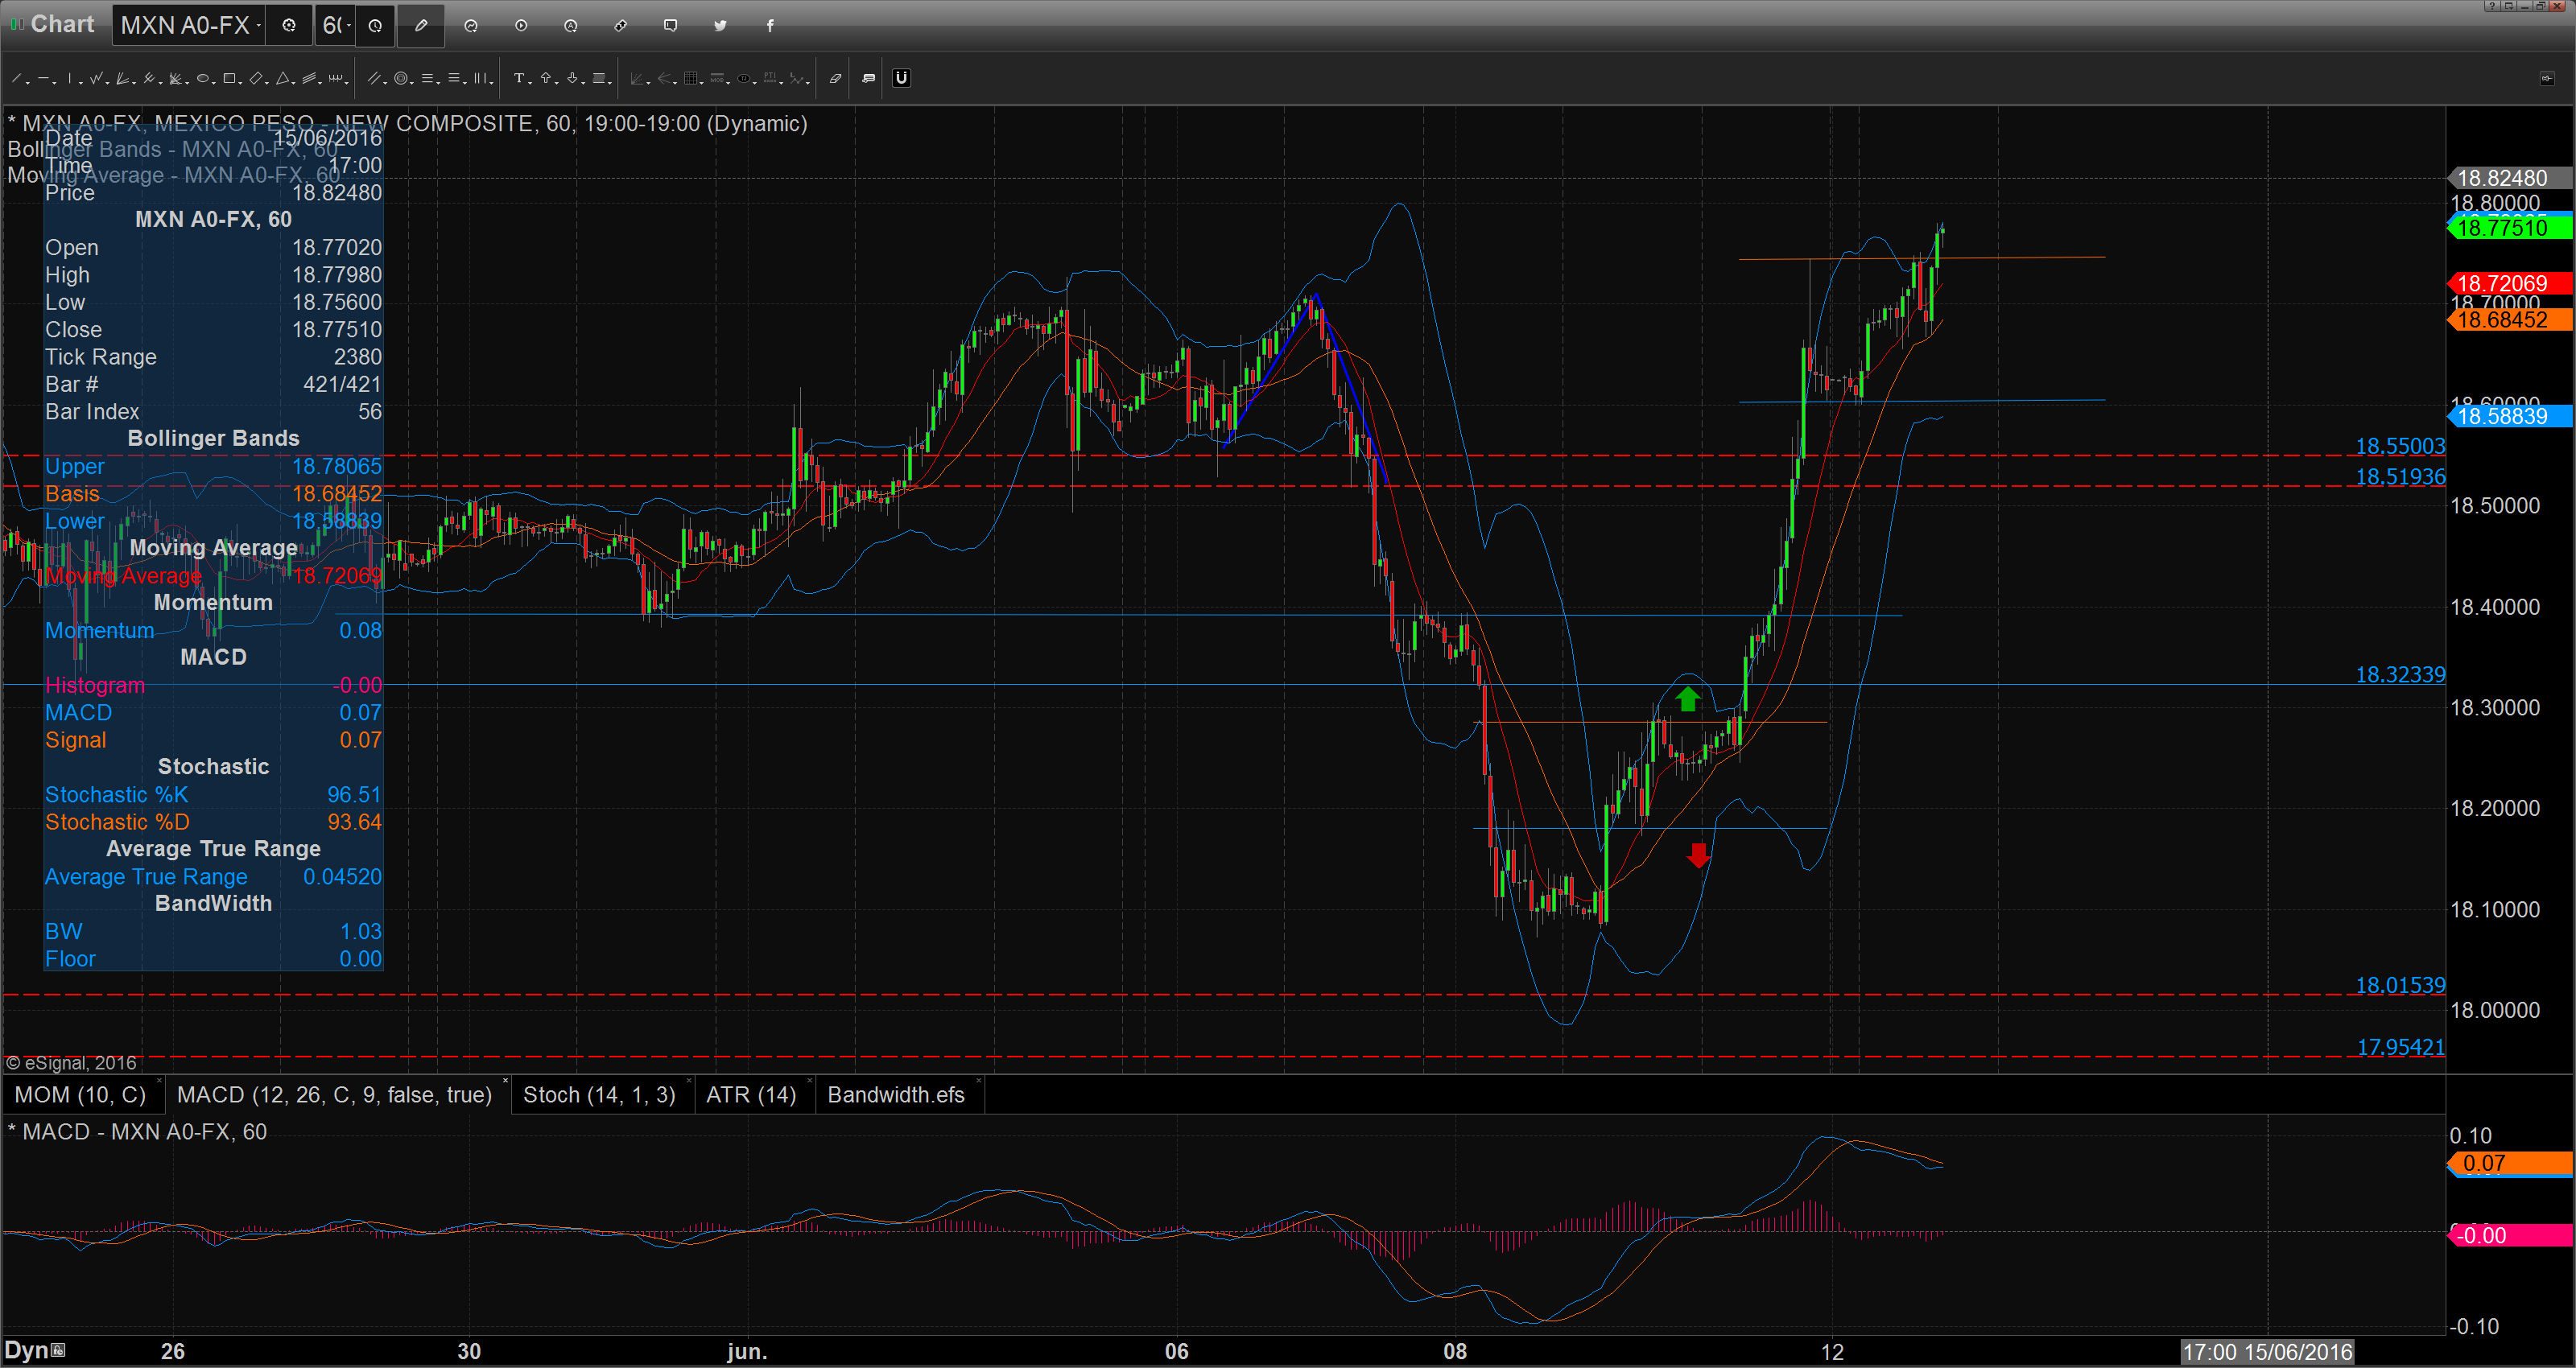Select the PTI study tool
This screenshot has height=1368, width=2576.
tap(770, 78)
